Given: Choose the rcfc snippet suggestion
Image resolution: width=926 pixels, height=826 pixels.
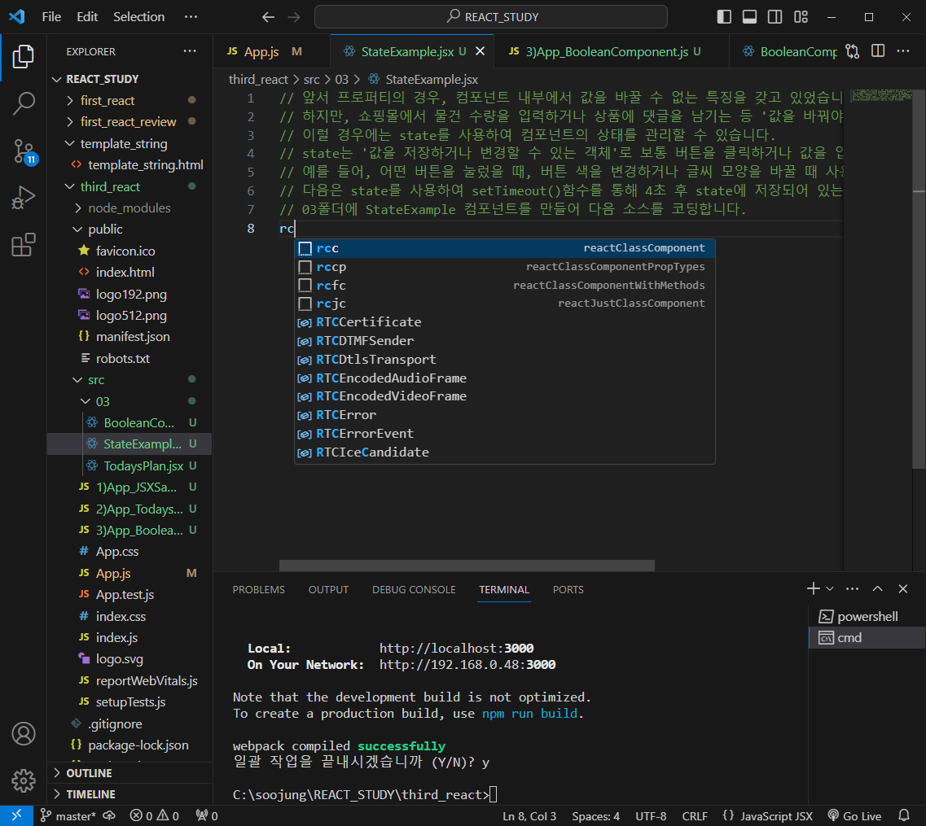Looking at the screenshot, I should [505, 285].
